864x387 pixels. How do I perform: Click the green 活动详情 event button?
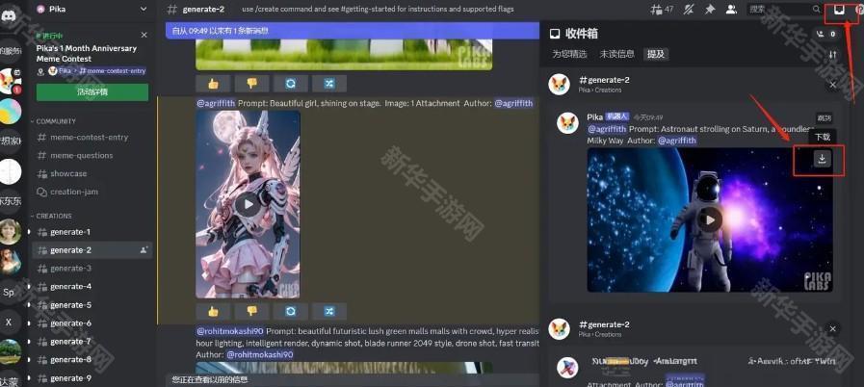pyautogui.click(x=92, y=92)
